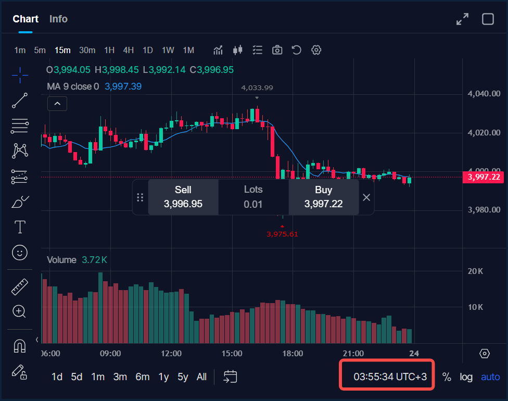
Task: Open the horizontal lines tool group
Action: (x=20, y=126)
